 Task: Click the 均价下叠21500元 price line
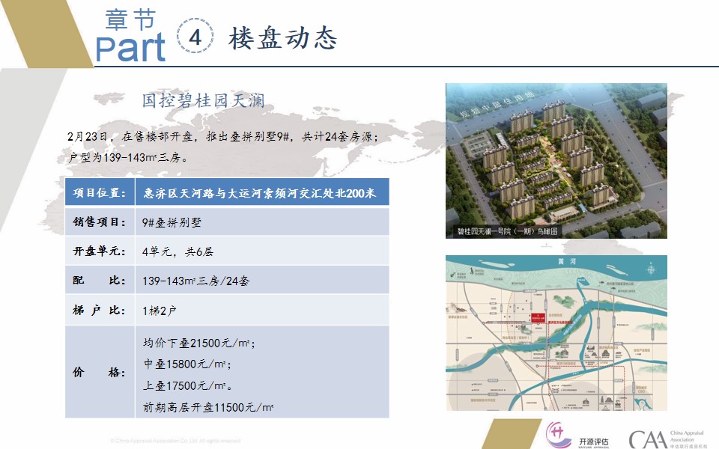pyautogui.click(x=199, y=343)
